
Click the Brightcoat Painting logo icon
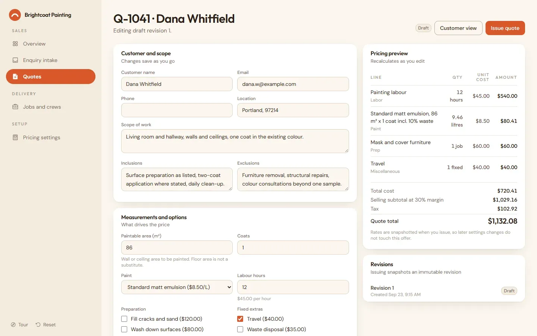click(15, 15)
